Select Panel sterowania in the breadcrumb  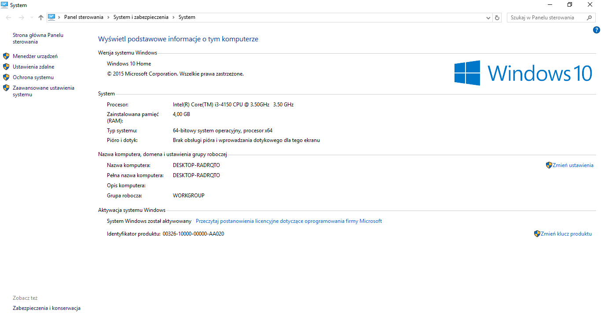(x=84, y=17)
